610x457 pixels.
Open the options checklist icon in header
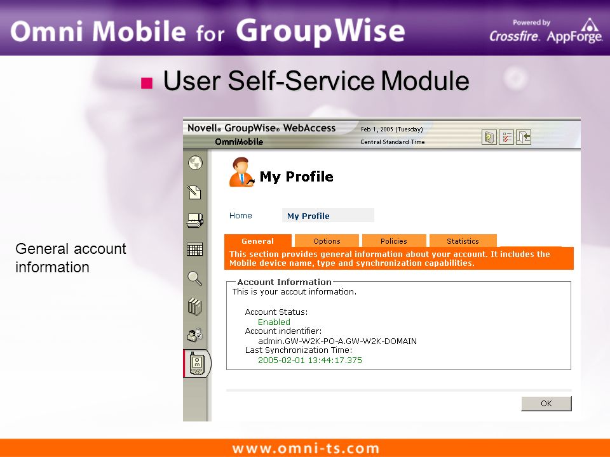(506, 137)
